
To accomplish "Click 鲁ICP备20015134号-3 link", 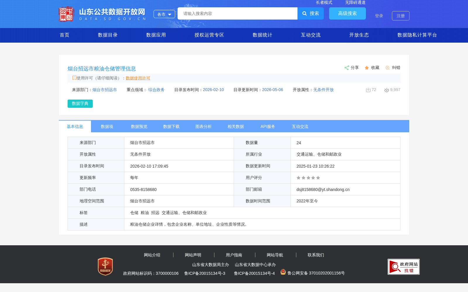I will tap(205, 273).
